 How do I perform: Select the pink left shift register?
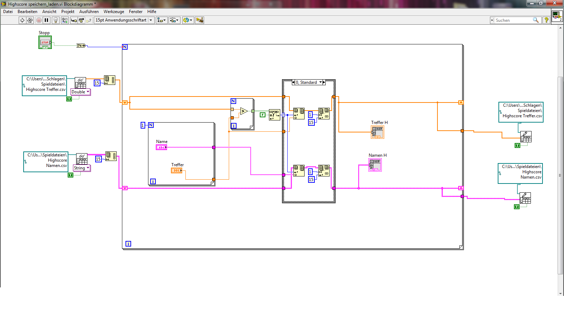[x=125, y=188]
